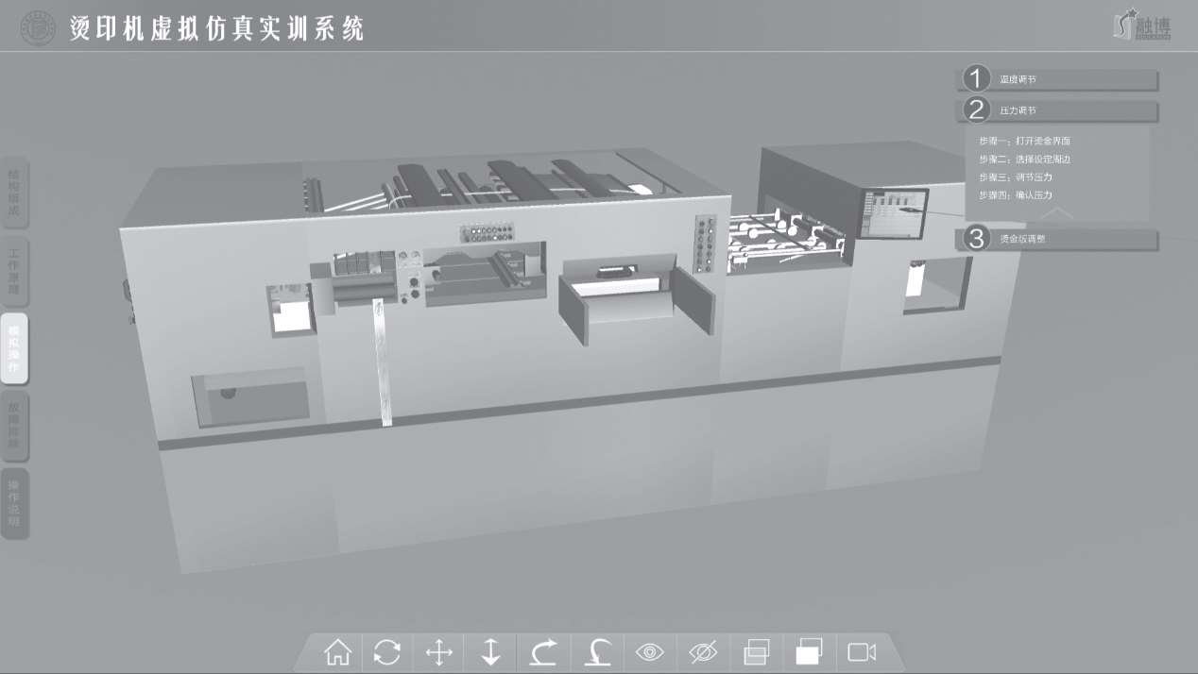
Task: Select the highlighted 模拟操作 side tab
Action: (14, 348)
